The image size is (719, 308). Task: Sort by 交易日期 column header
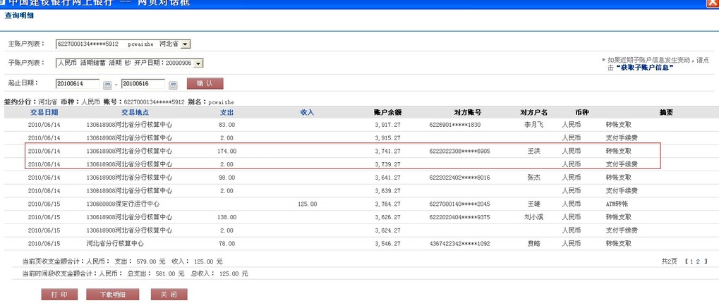pyautogui.click(x=44, y=112)
